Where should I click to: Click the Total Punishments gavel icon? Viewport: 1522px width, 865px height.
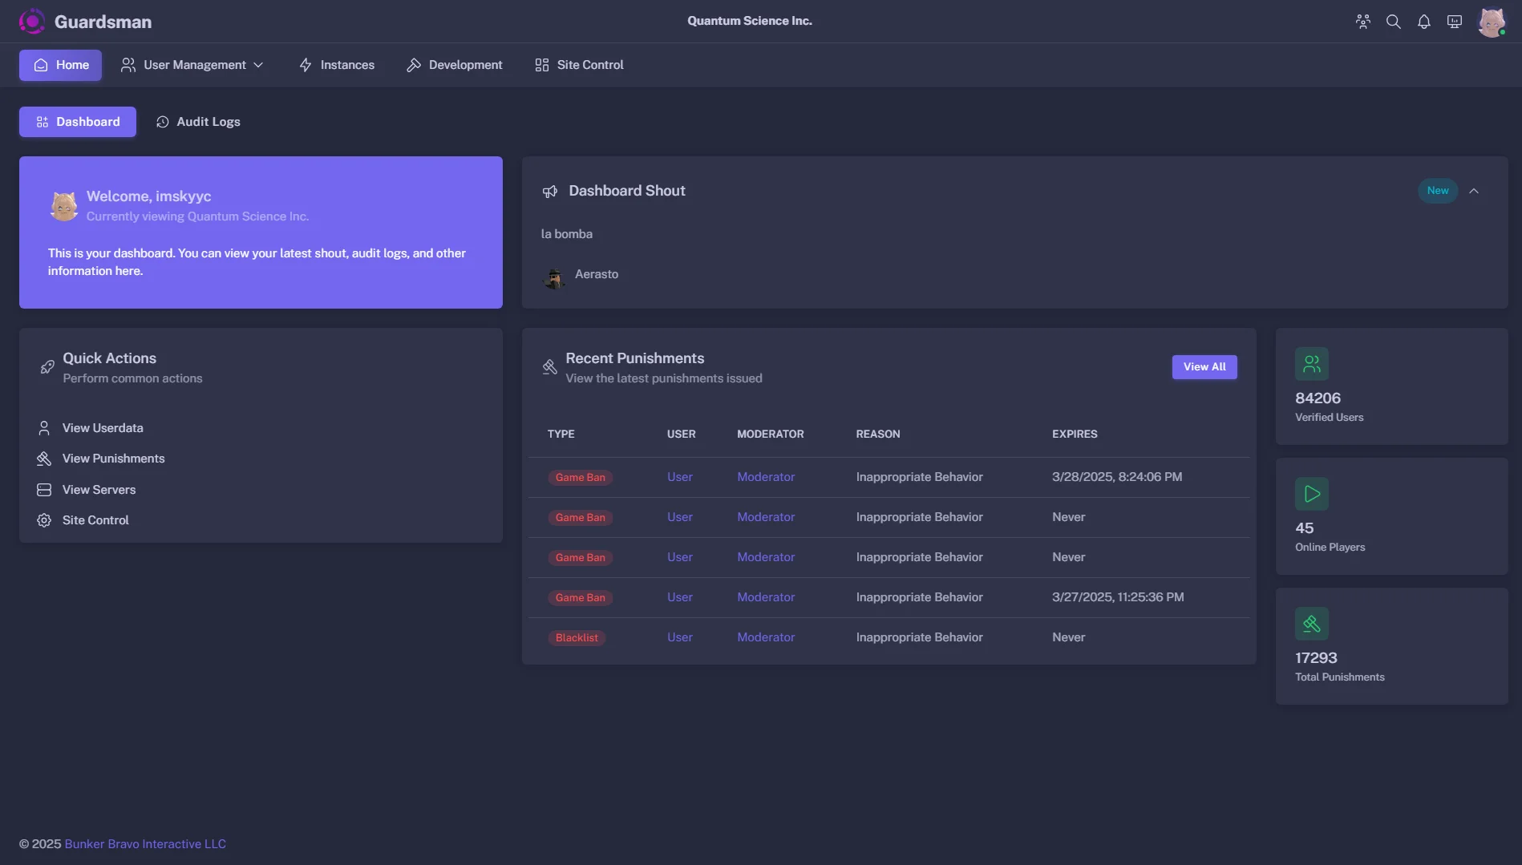[1312, 624]
